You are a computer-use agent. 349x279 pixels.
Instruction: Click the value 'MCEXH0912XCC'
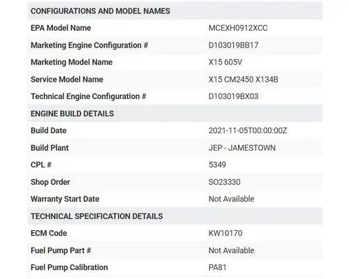[238, 28]
